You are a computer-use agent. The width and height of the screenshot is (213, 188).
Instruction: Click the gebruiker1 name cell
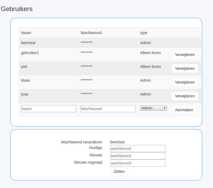[x=30, y=53]
